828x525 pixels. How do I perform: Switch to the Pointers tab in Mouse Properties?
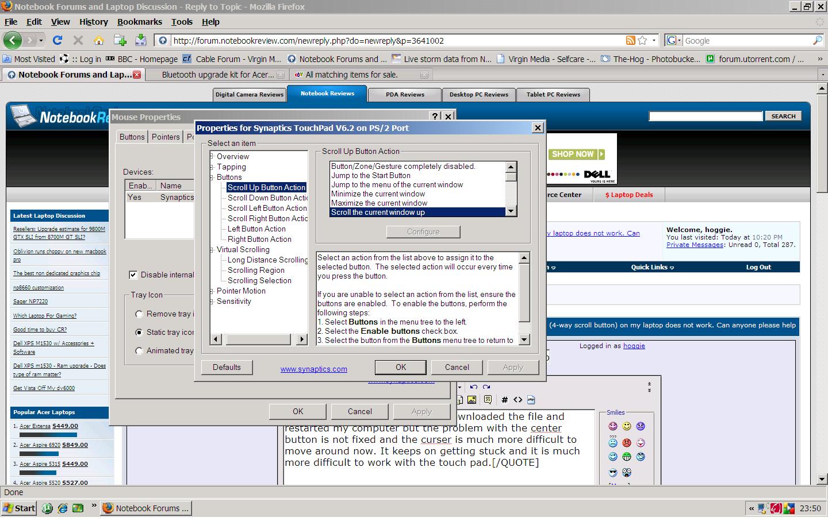coord(166,137)
